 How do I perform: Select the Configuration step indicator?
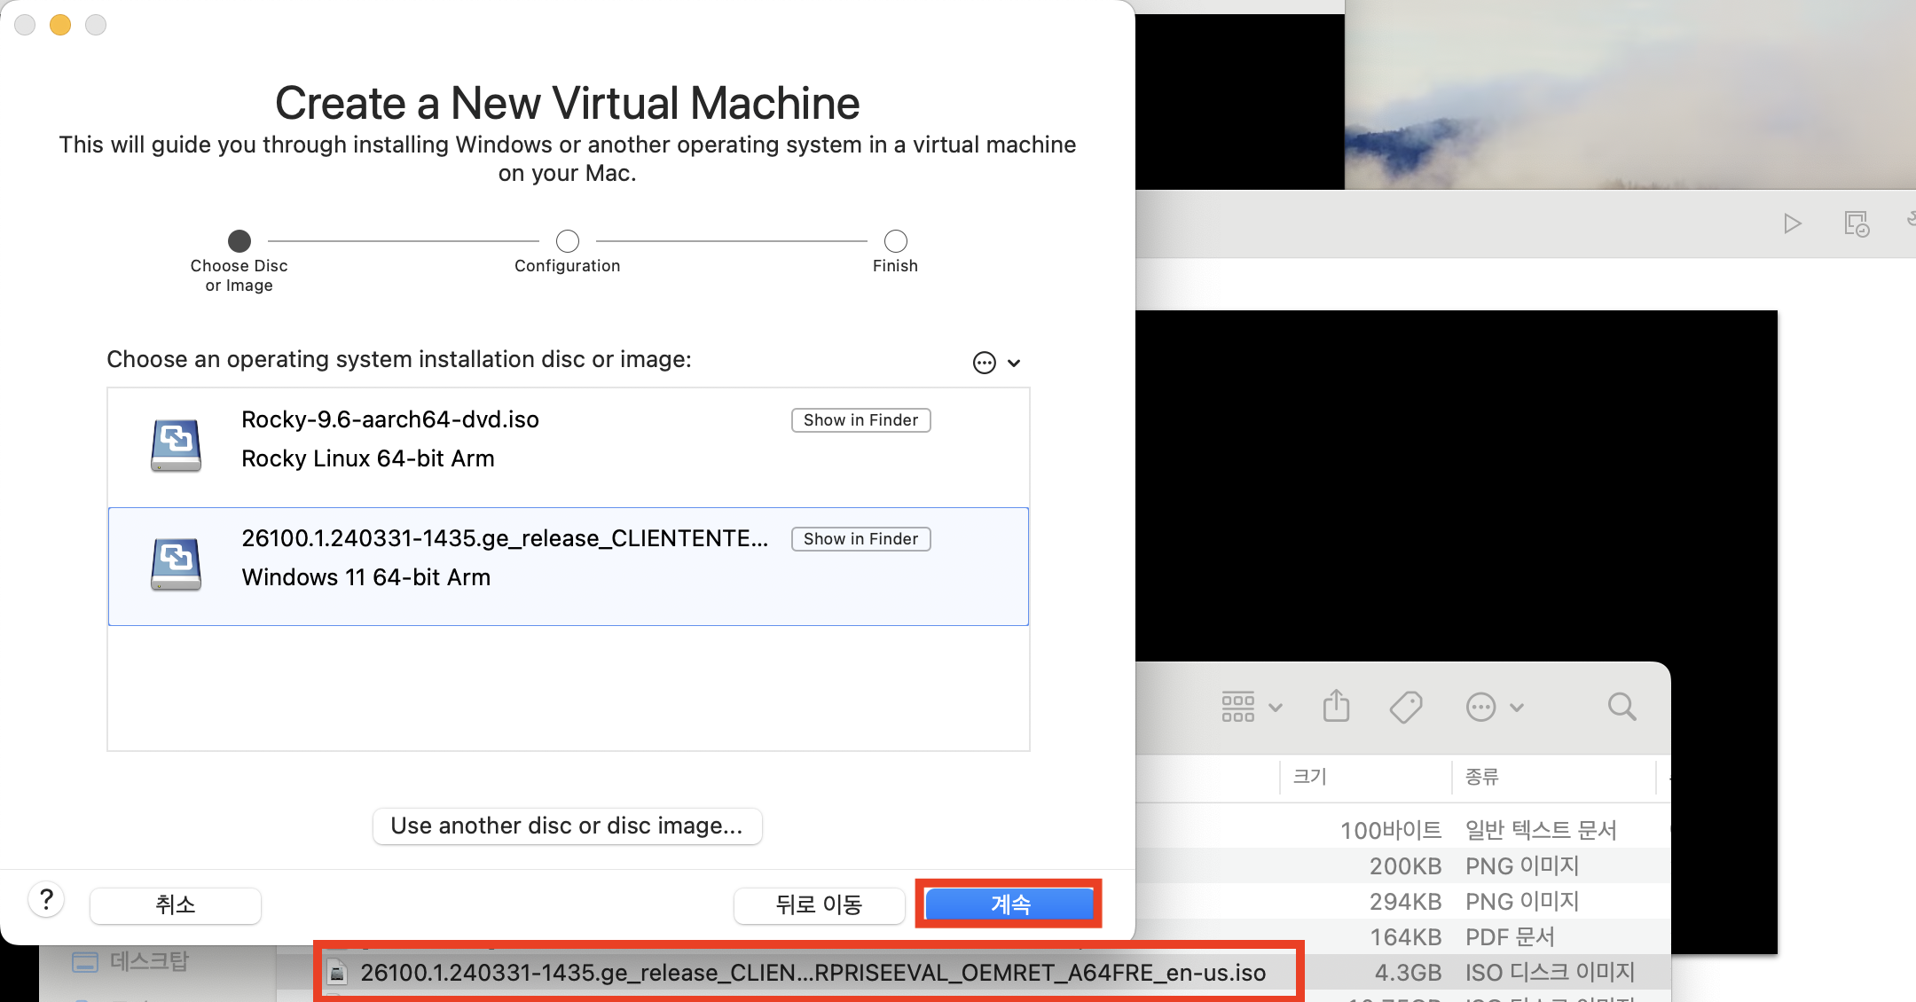coord(568,241)
